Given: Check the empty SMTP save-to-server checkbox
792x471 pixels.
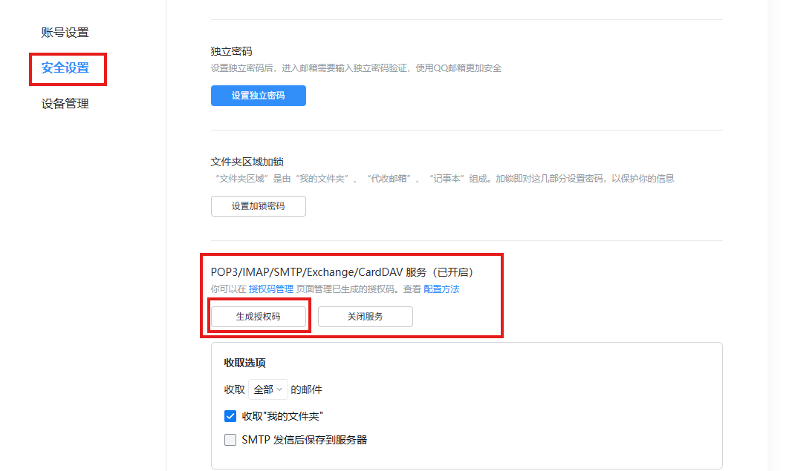Looking at the screenshot, I should click(230, 439).
